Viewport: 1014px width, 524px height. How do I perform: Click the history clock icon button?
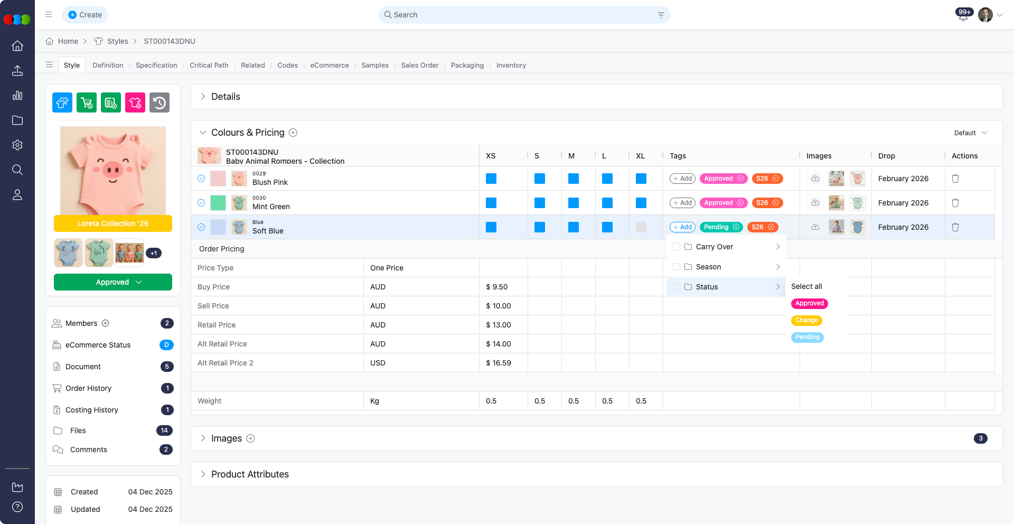[159, 102]
